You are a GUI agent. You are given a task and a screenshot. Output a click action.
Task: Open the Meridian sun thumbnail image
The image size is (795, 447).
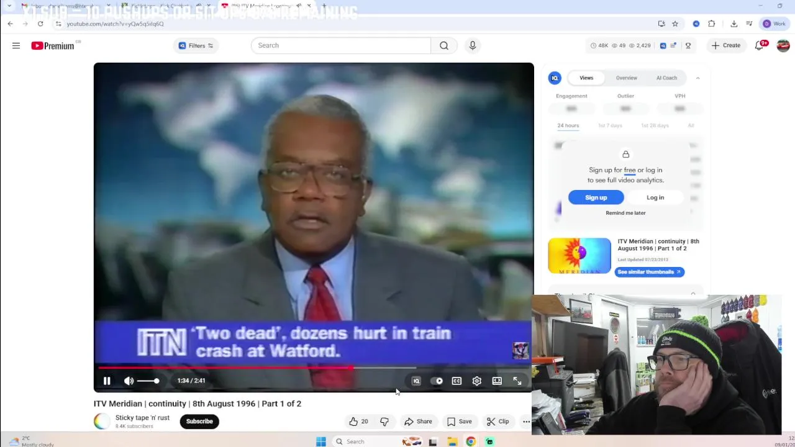point(579,256)
